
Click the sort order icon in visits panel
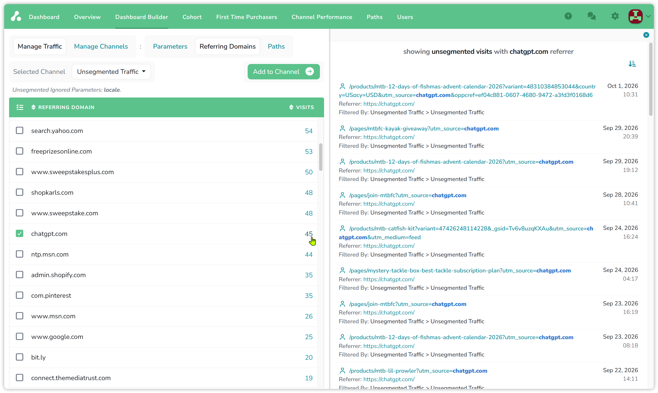pos(632,64)
